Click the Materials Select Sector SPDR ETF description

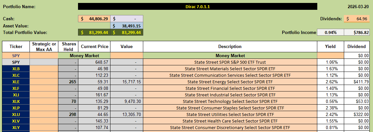click(230, 69)
